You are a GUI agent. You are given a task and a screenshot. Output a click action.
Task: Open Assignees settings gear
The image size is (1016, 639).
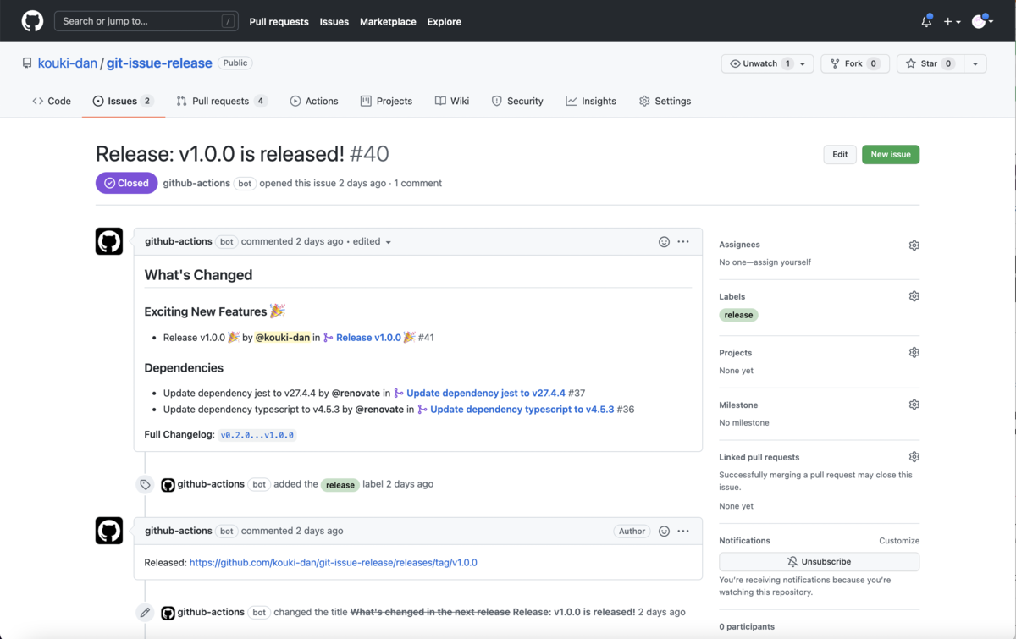click(914, 245)
